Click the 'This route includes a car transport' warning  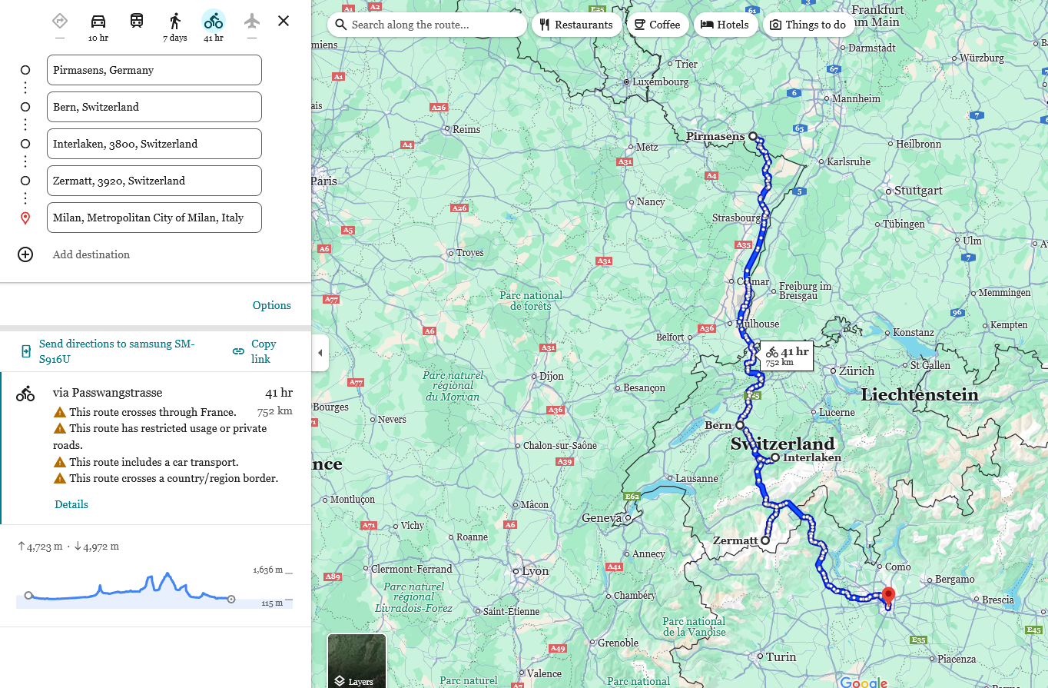click(154, 462)
